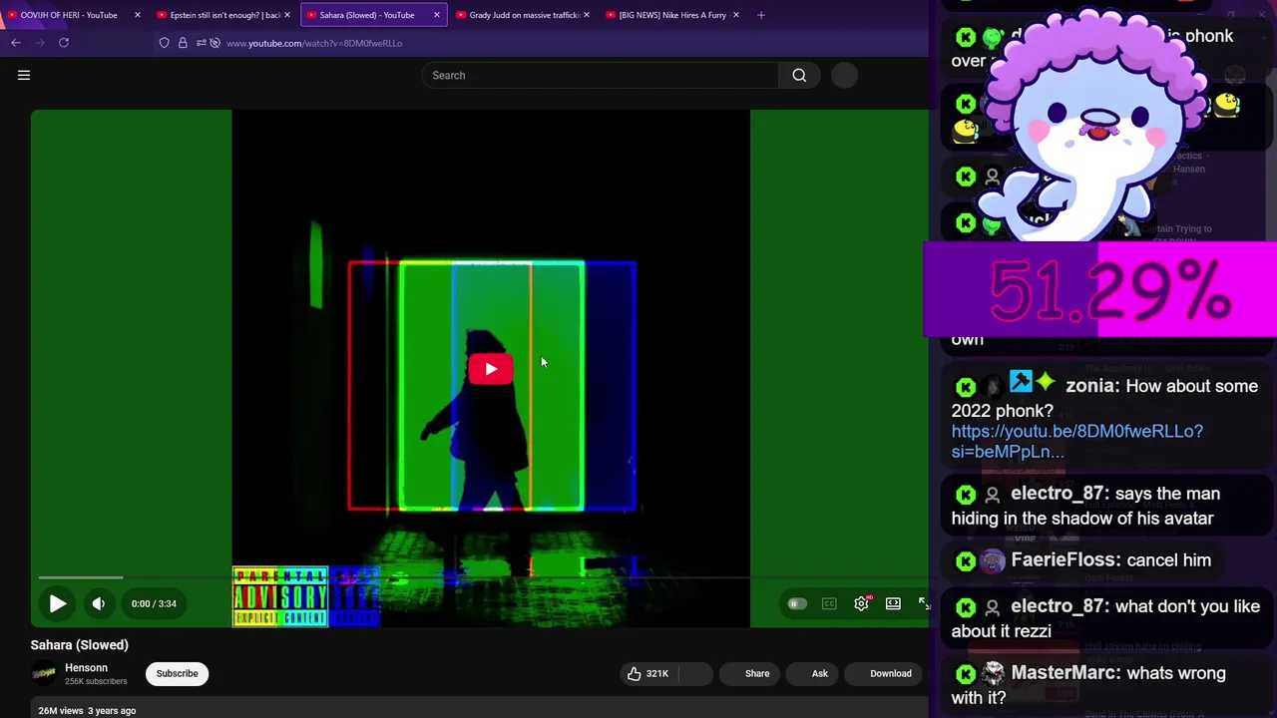Click the red play button over the video

tap(490, 369)
